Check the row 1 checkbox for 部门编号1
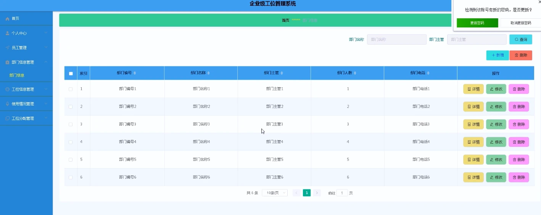This screenshot has width=541, height=215. coord(71,89)
